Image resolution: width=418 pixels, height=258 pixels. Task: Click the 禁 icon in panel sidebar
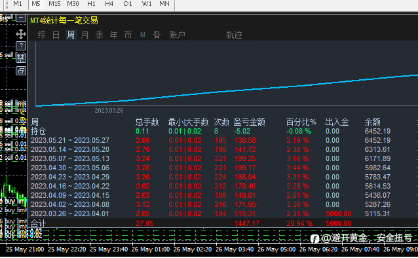point(21,58)
